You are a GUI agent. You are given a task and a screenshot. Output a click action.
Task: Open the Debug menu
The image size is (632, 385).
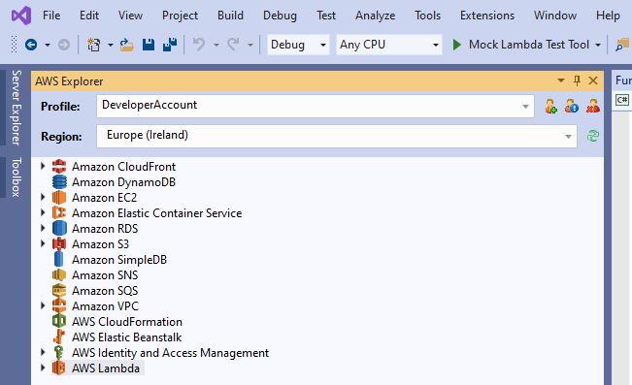click(280, 16)
